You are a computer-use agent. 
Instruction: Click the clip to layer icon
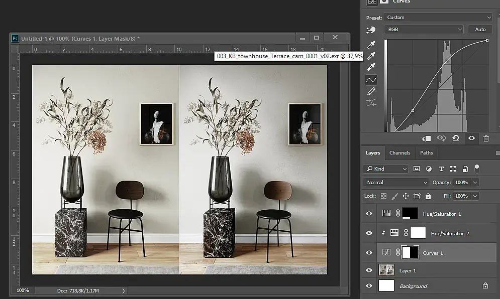pyautogui.click(x=426, y=138)
